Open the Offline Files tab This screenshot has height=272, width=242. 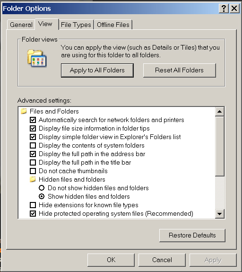tap(113, 25)
